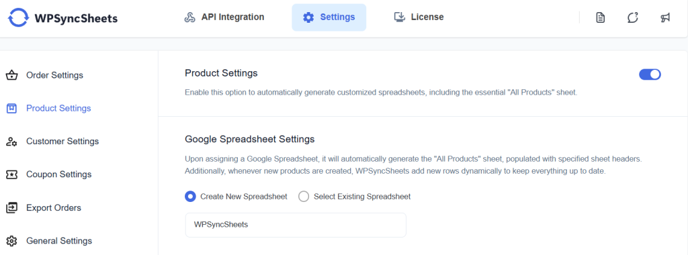Viewport: 688px width, 255px height.
Task: Click the General Settings gear icon
Action: pyautogui.click(x=12, y=241)
